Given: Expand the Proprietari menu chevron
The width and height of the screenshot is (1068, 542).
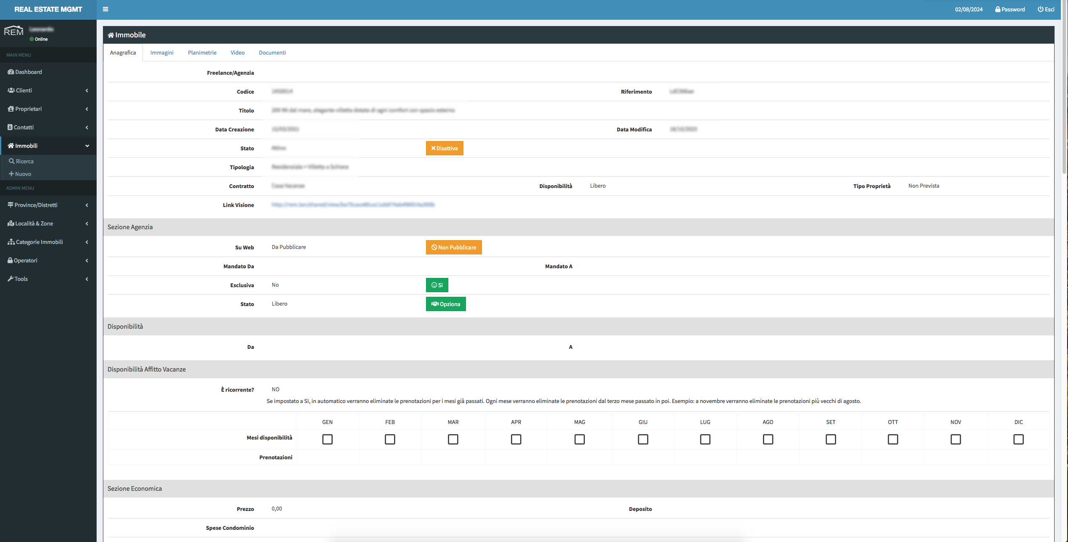Looking at the screenshot, I should click(87, 109).
